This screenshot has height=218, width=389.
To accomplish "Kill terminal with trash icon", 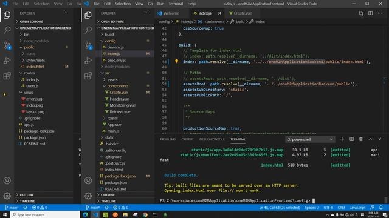I will [360, 139].
